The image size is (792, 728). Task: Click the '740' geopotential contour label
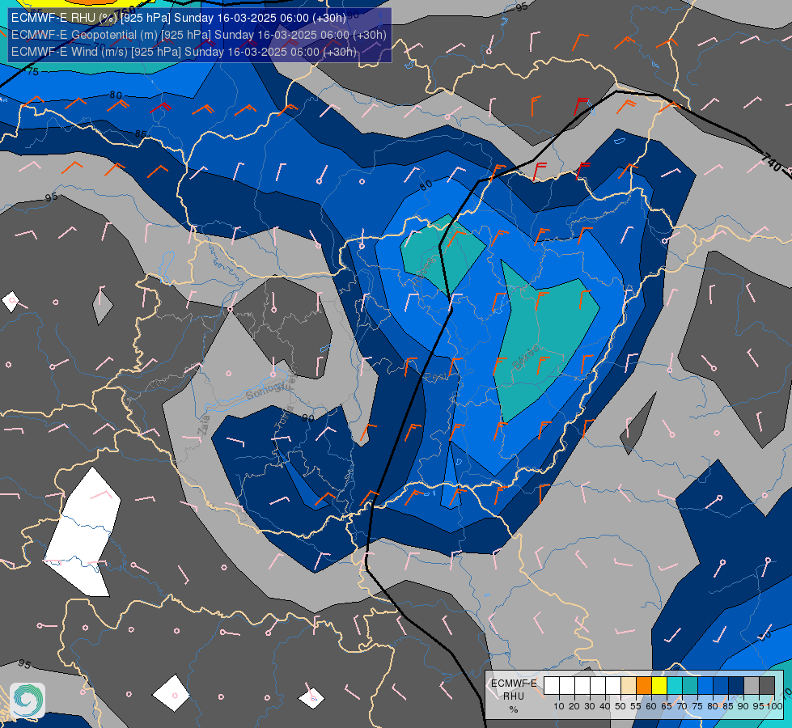click(x=771, y=162)
